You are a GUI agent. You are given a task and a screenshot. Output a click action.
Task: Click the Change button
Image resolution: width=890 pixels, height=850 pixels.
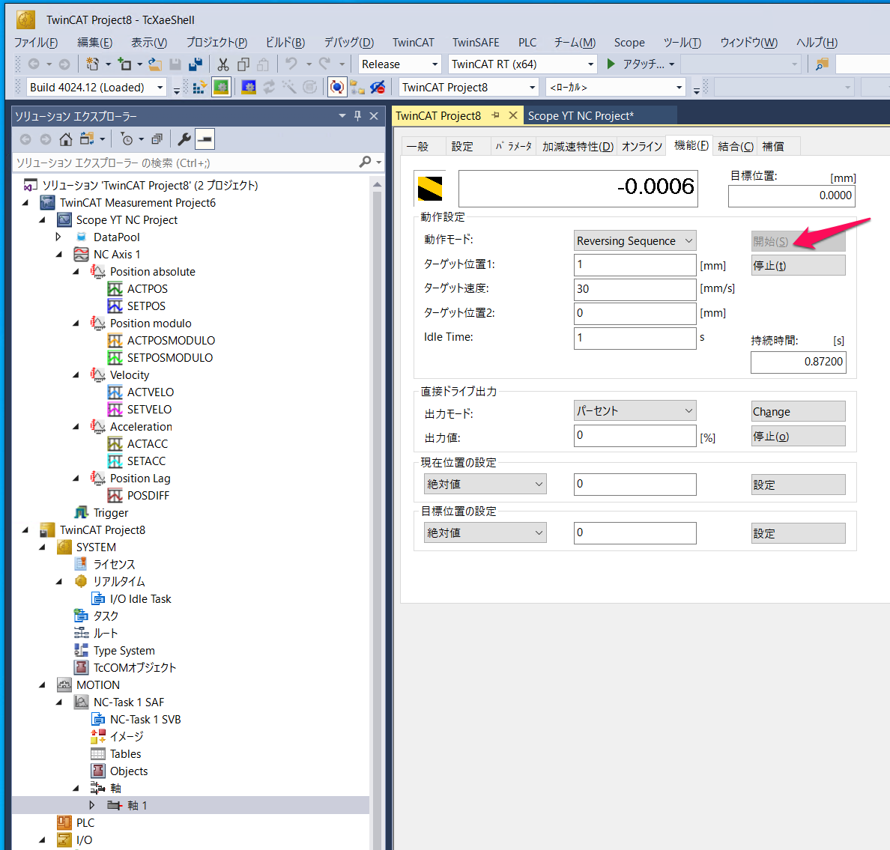798,411
